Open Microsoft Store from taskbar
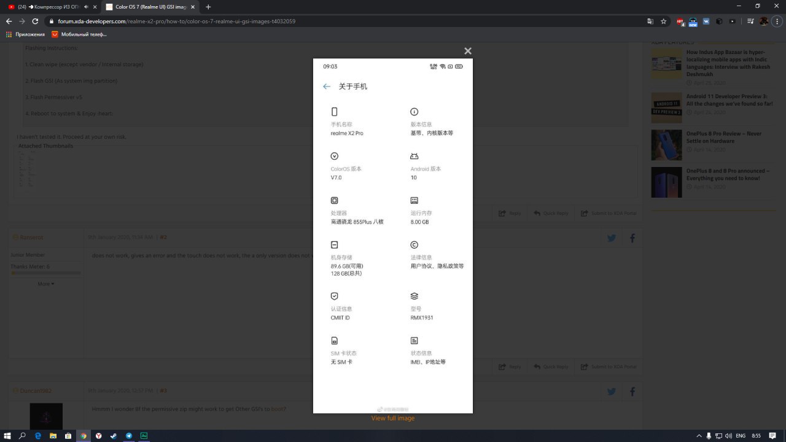Image resolution: width=786 pixels, height=442 pixels. (68, 435)
